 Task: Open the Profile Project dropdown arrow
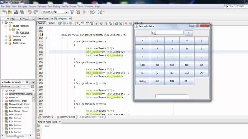tap(104, 12)
